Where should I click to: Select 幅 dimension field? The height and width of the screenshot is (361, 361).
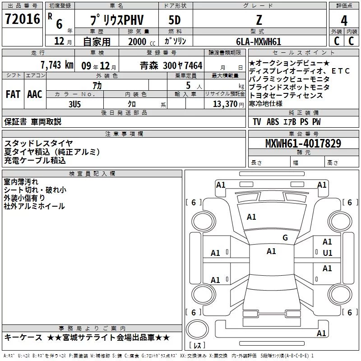pyautogui.click(x=307, y=162)
